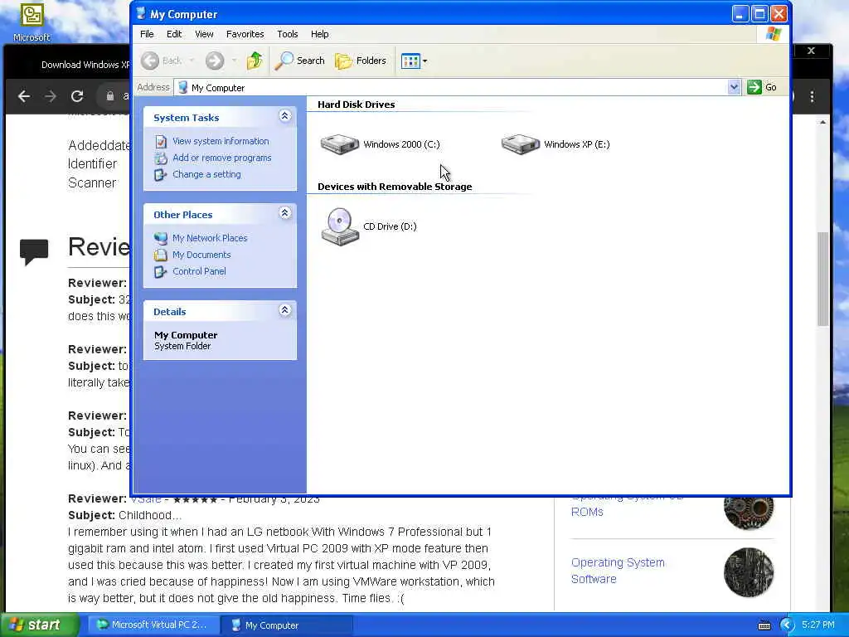Open the Tools menu
Screen dimensions: 849x637
288,34
